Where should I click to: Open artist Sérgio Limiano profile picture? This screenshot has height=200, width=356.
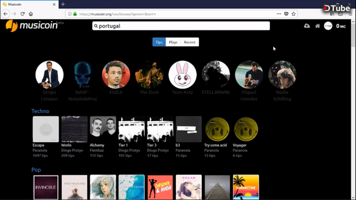(x=50, y=74)
